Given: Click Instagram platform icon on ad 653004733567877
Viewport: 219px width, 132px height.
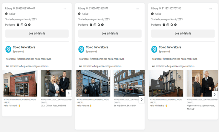Looking at the screenshot, I should (95, 25).
